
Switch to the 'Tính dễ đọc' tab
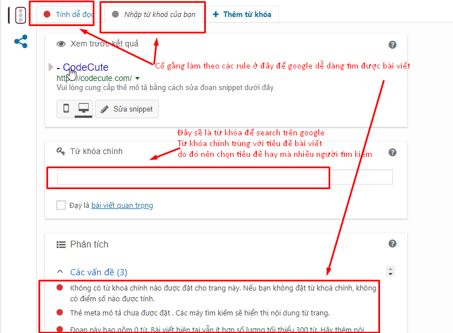[x=69, y=15]
